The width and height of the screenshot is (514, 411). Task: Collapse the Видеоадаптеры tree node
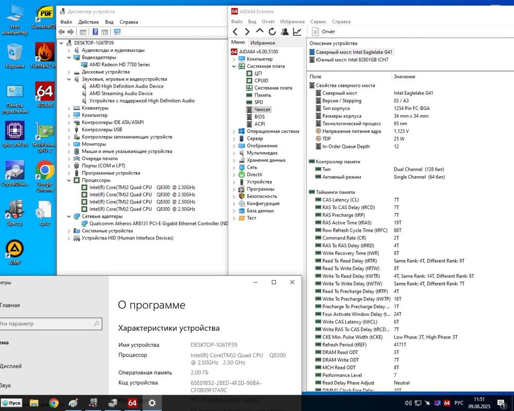pos(69,58)
